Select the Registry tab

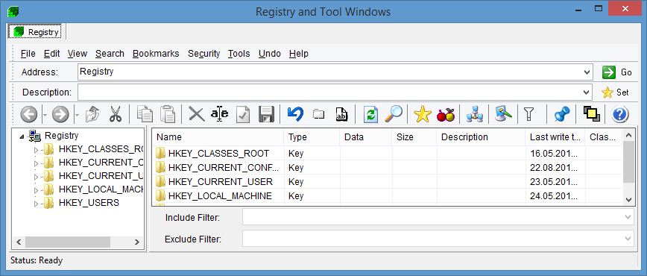(35, 32)
